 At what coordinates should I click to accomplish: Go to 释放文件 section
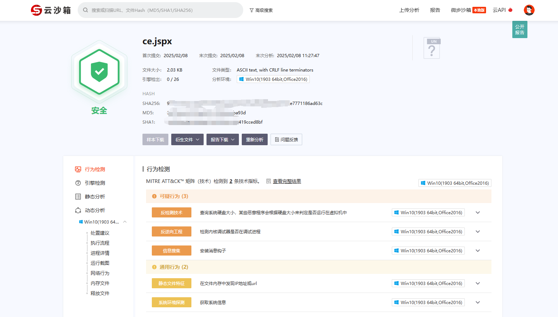coord(100,293)
